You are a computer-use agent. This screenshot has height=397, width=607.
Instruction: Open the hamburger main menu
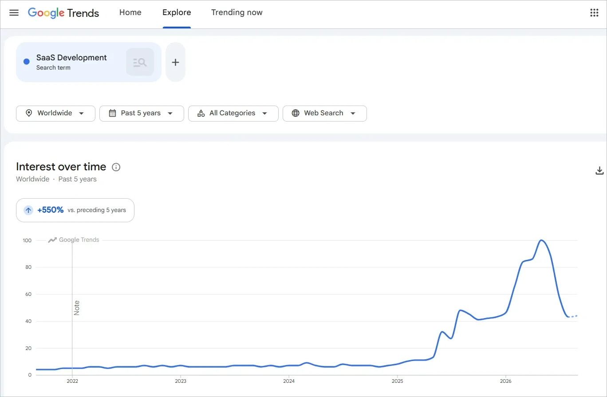click(x=14, y=13)
